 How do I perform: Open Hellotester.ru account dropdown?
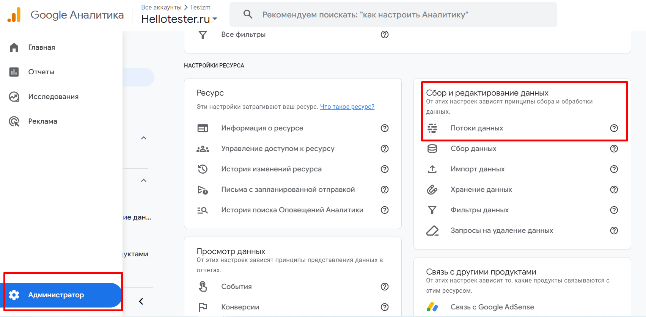pyautogui.click(x=179, y=19)
